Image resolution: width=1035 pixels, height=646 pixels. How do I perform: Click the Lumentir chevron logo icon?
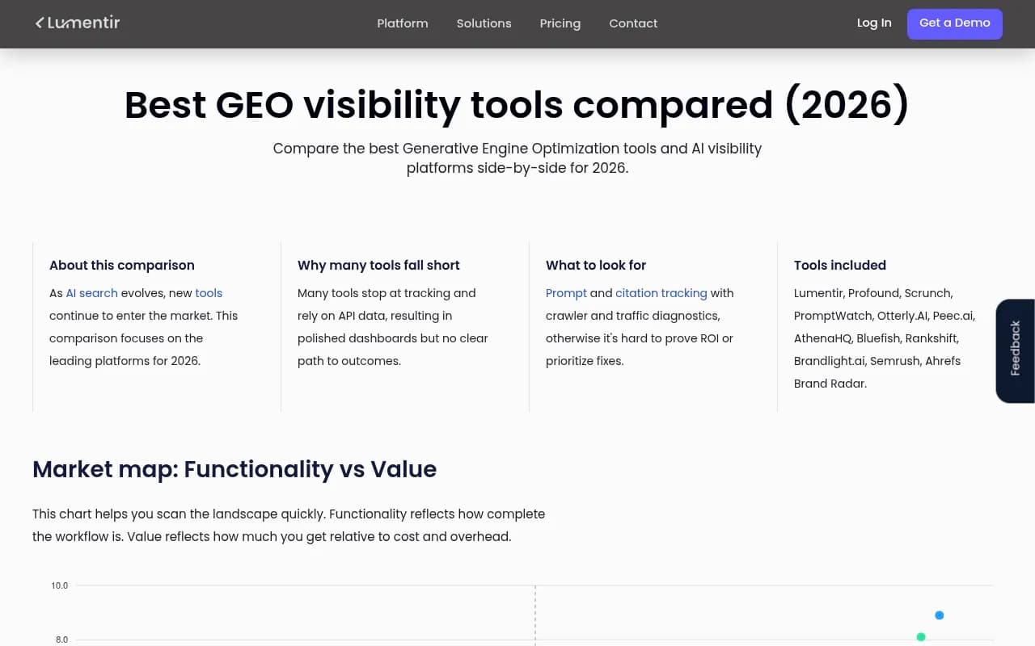40,23
